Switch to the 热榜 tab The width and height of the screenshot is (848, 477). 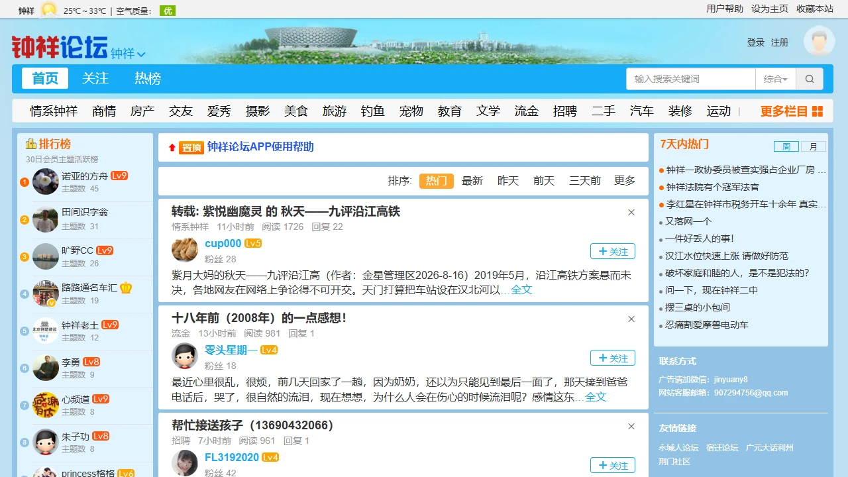(x=148, y=78)
